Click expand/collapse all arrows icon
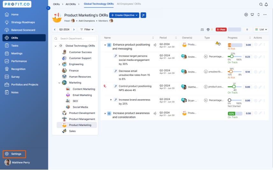 (x=259, y=15)
